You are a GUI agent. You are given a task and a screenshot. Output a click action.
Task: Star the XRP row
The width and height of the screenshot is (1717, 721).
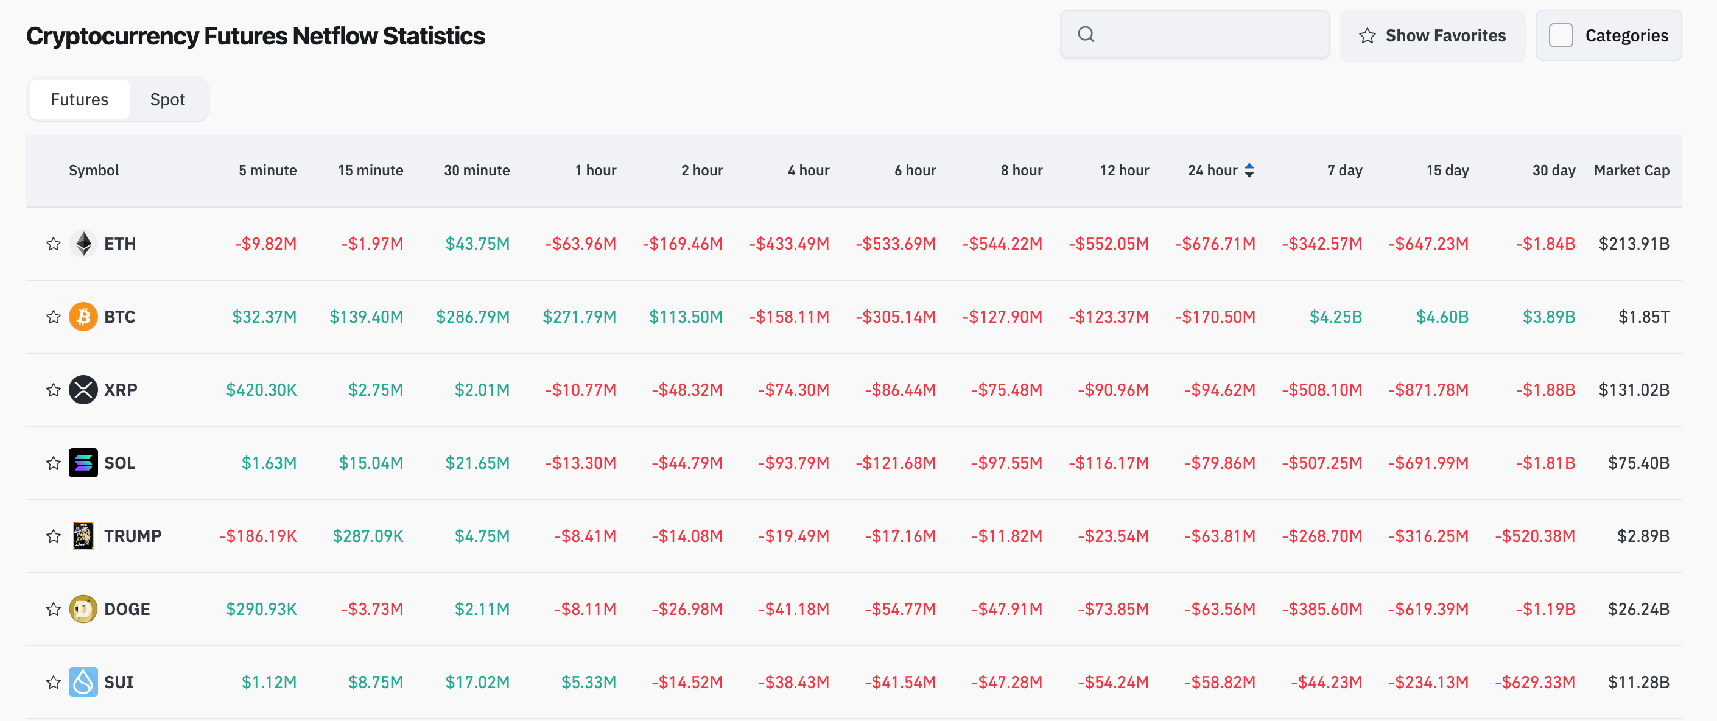tap(54, 390)
